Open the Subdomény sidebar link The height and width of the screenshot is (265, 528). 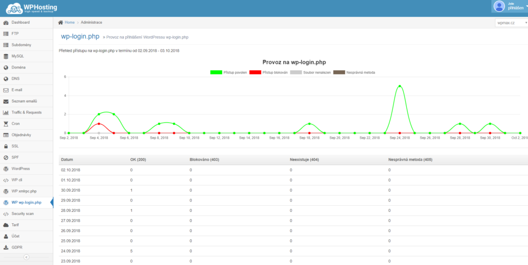point(27,45)
